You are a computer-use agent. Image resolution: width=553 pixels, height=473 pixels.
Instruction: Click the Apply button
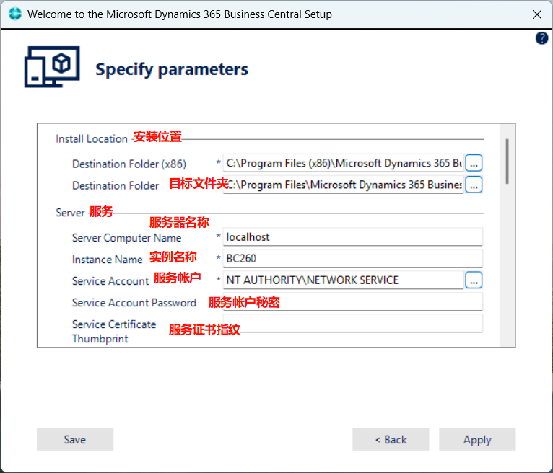click(477, 440)
